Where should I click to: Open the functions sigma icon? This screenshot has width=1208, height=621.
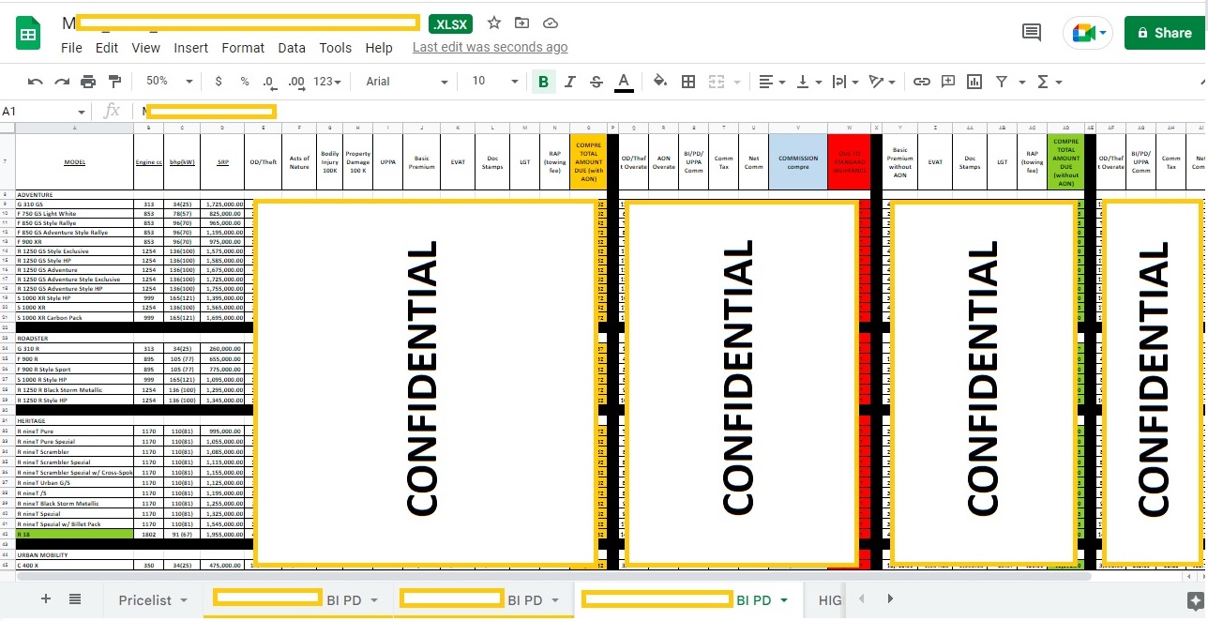1043,82
